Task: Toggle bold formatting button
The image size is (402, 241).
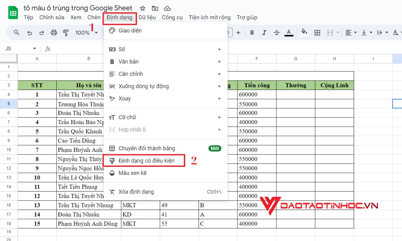Action: (252, 33)
